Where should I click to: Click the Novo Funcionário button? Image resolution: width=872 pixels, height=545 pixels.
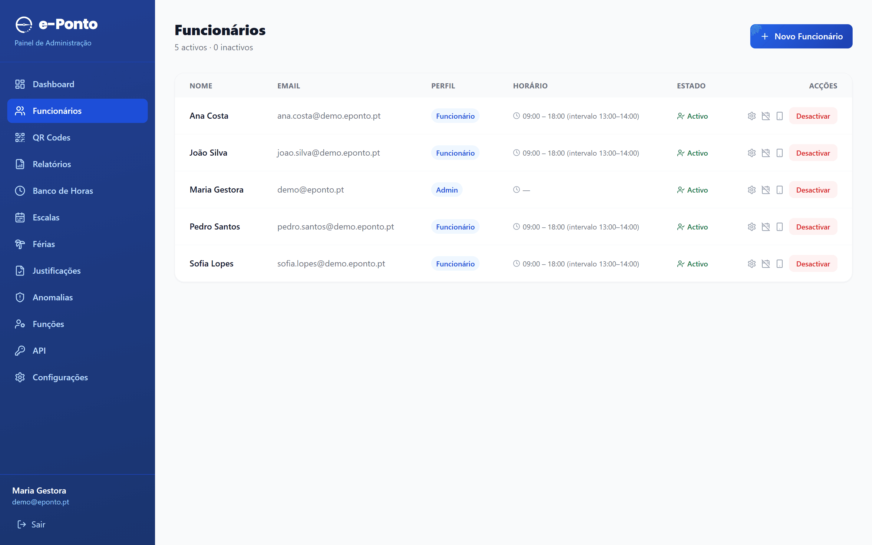click(801, 36)
